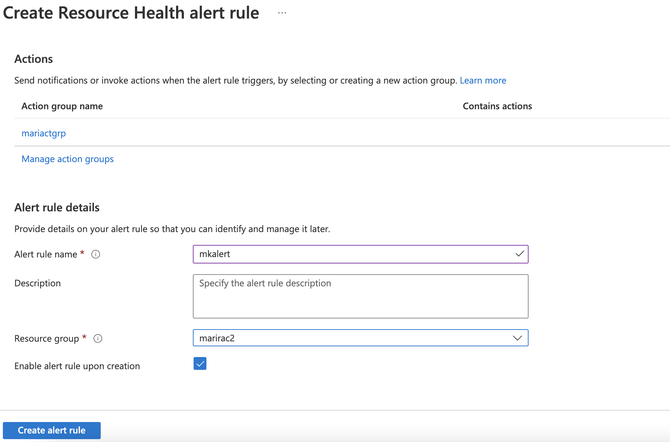Select the marirac2 resource group value
This screenshot has width=670, height=442.
(217, 338)
